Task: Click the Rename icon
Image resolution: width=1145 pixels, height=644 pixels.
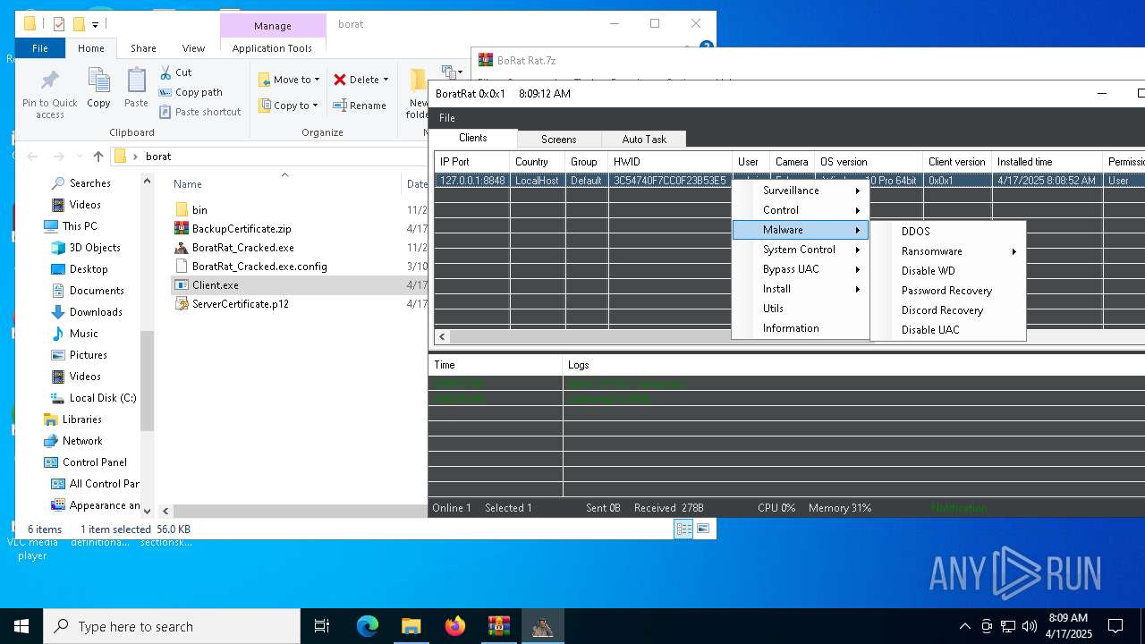Action: tap(340, 106)
